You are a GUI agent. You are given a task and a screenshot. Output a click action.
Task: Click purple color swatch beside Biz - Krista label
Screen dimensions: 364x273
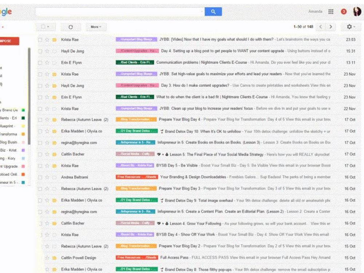click(x=23, y=150)
